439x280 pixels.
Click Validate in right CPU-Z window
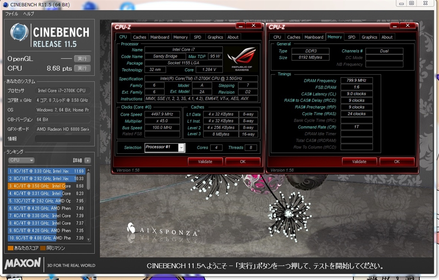pyautogui.click(x=359, y=161)
